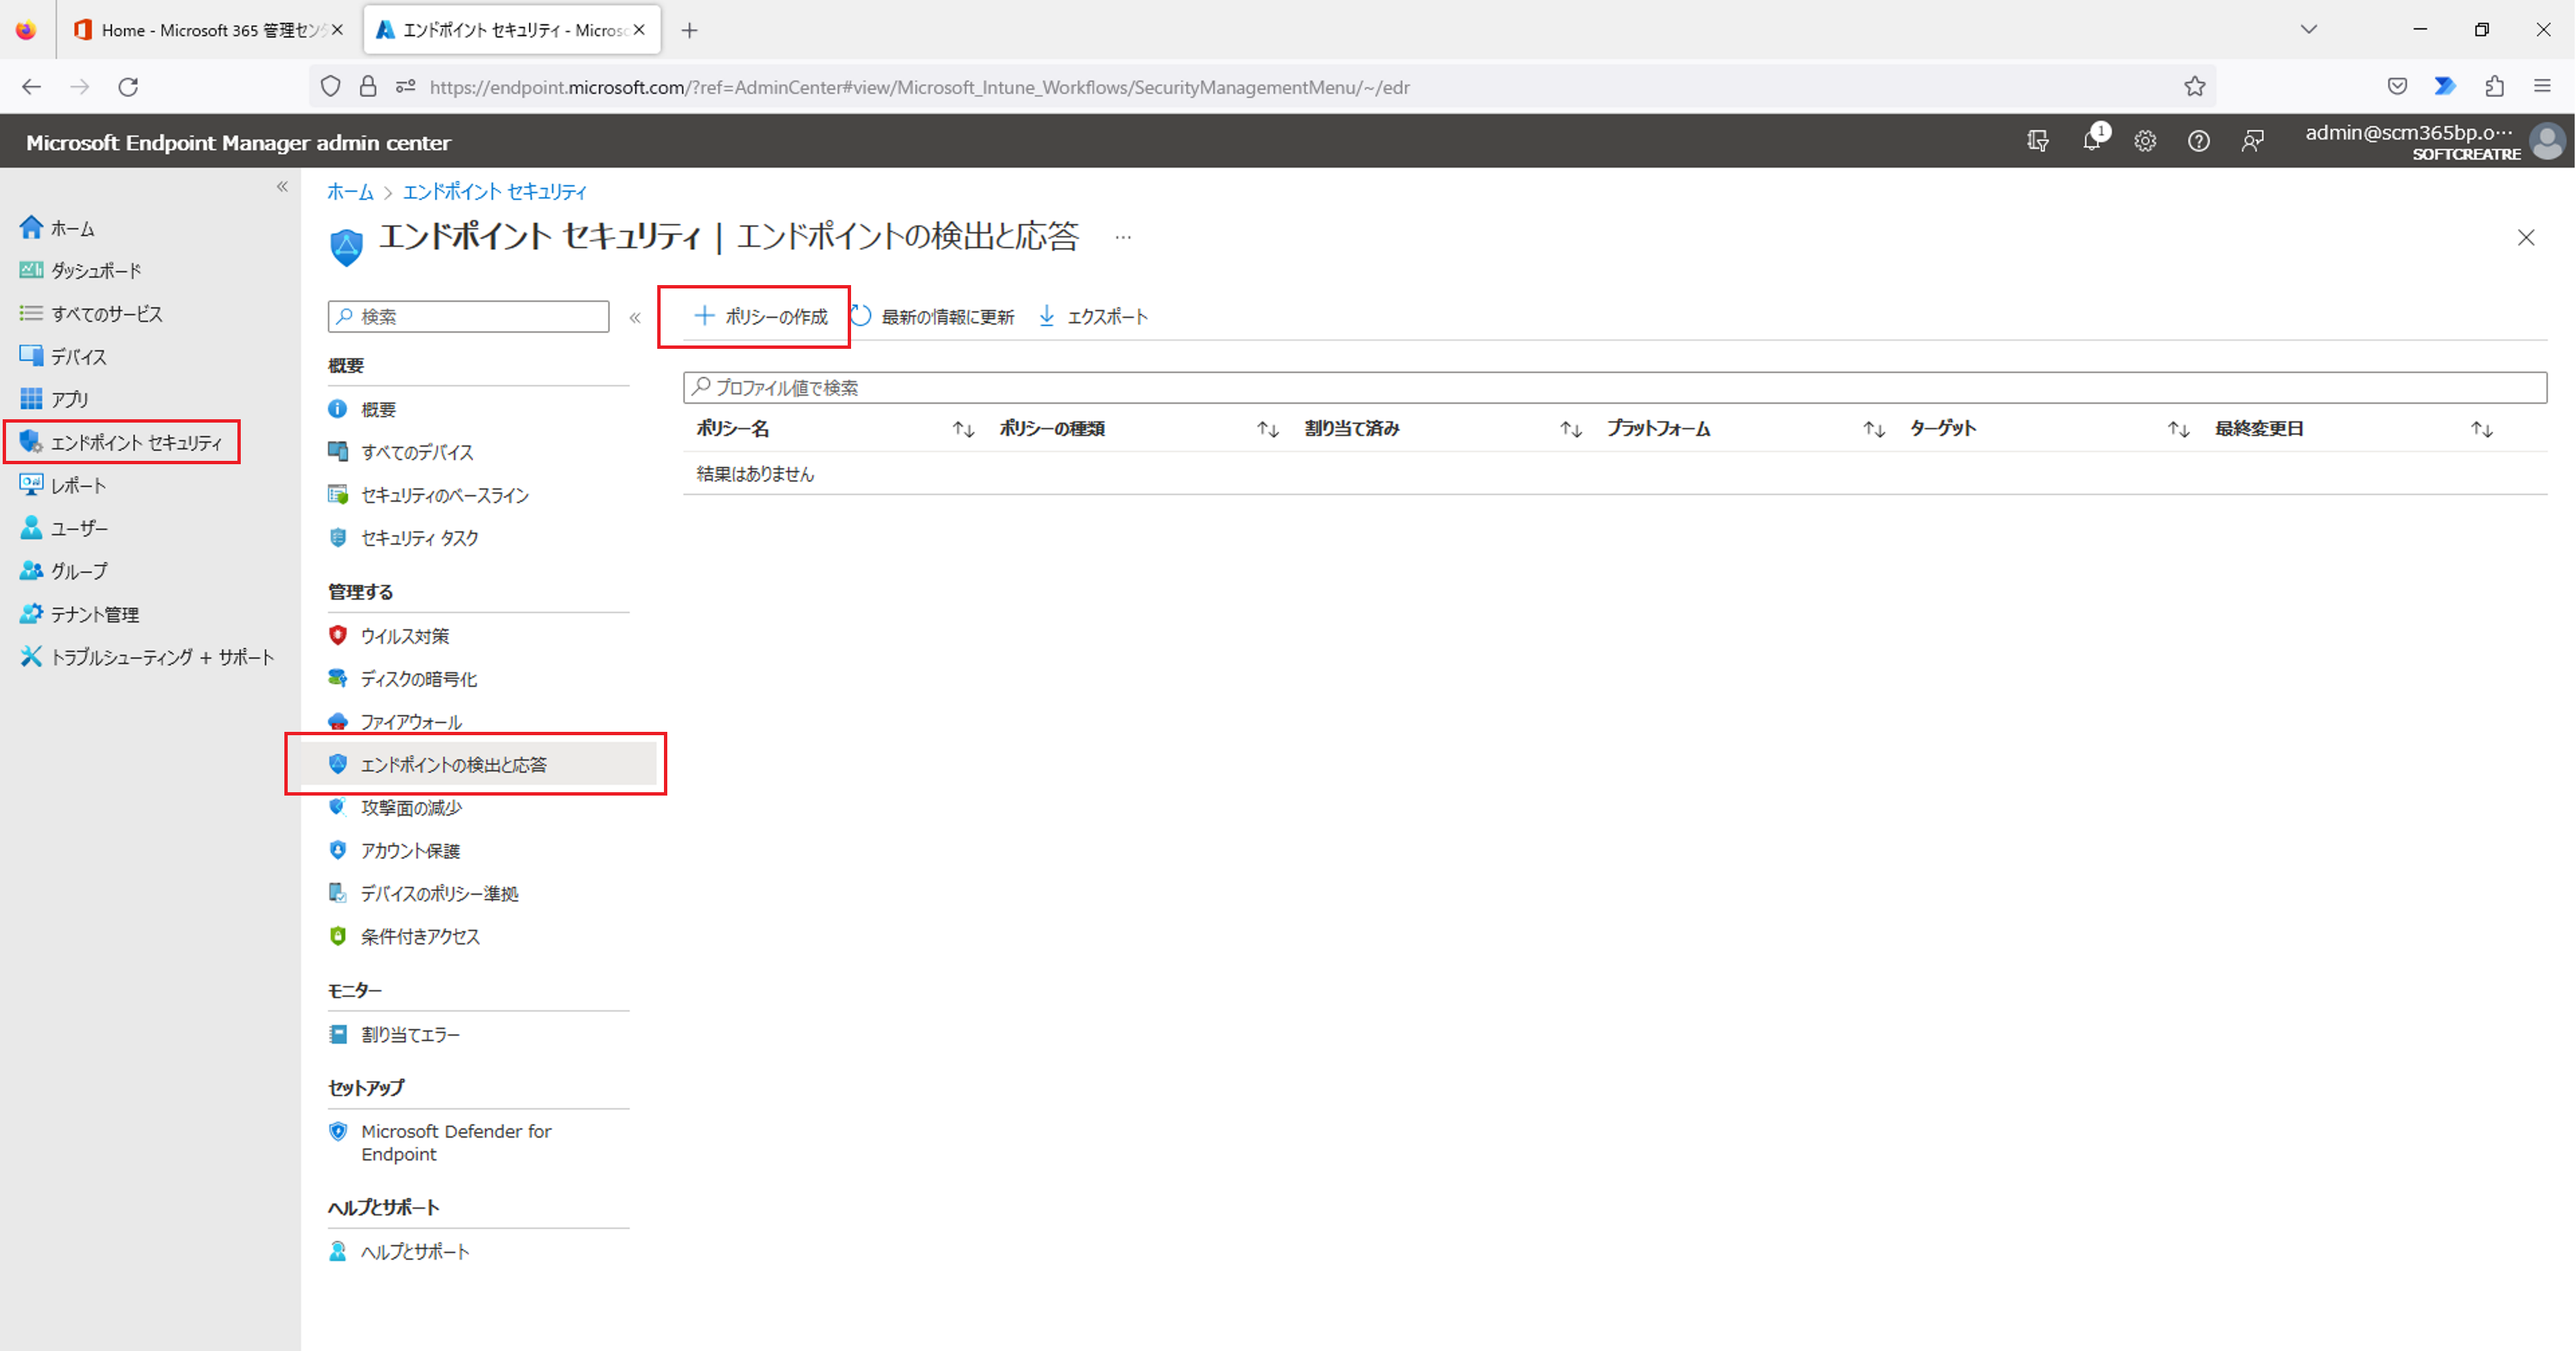Image resolution: width=2576 pixels, height=1351 pixels.
Task: Collapse the main left navigation pane
Action: click(x=282, y=187)
